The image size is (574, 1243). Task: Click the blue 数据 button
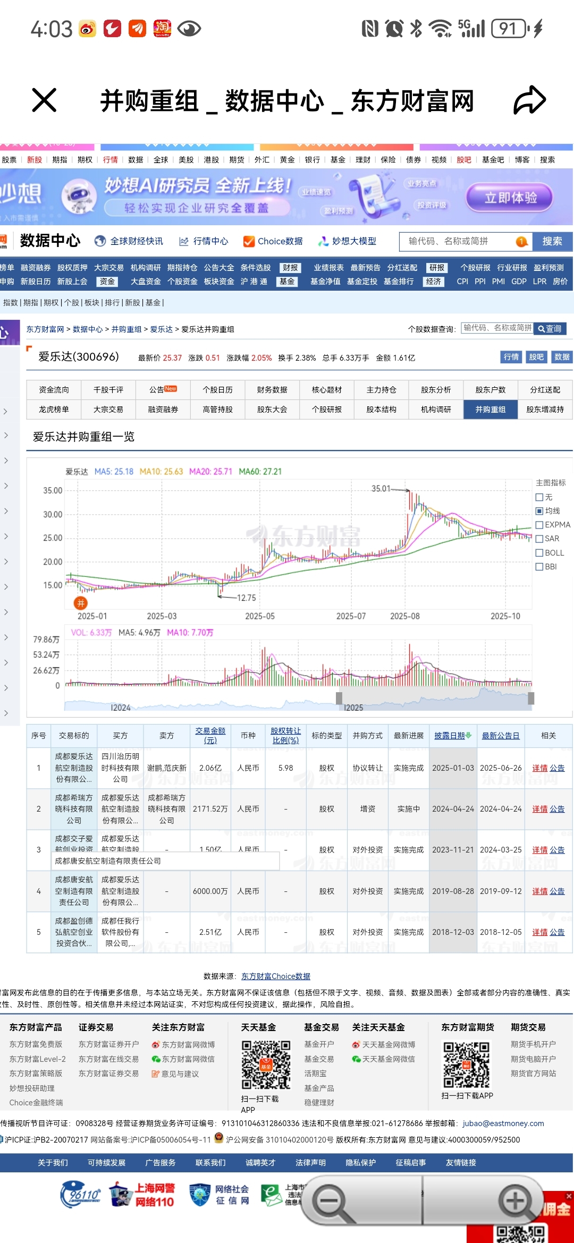coord(562,357)
